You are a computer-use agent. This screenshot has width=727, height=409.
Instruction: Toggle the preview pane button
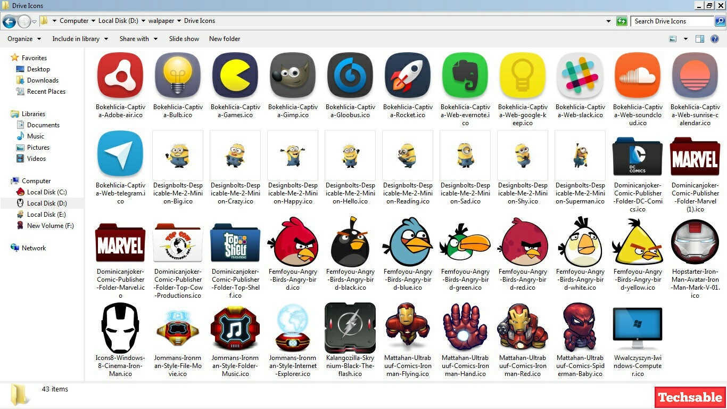click(x=700, y=39)
